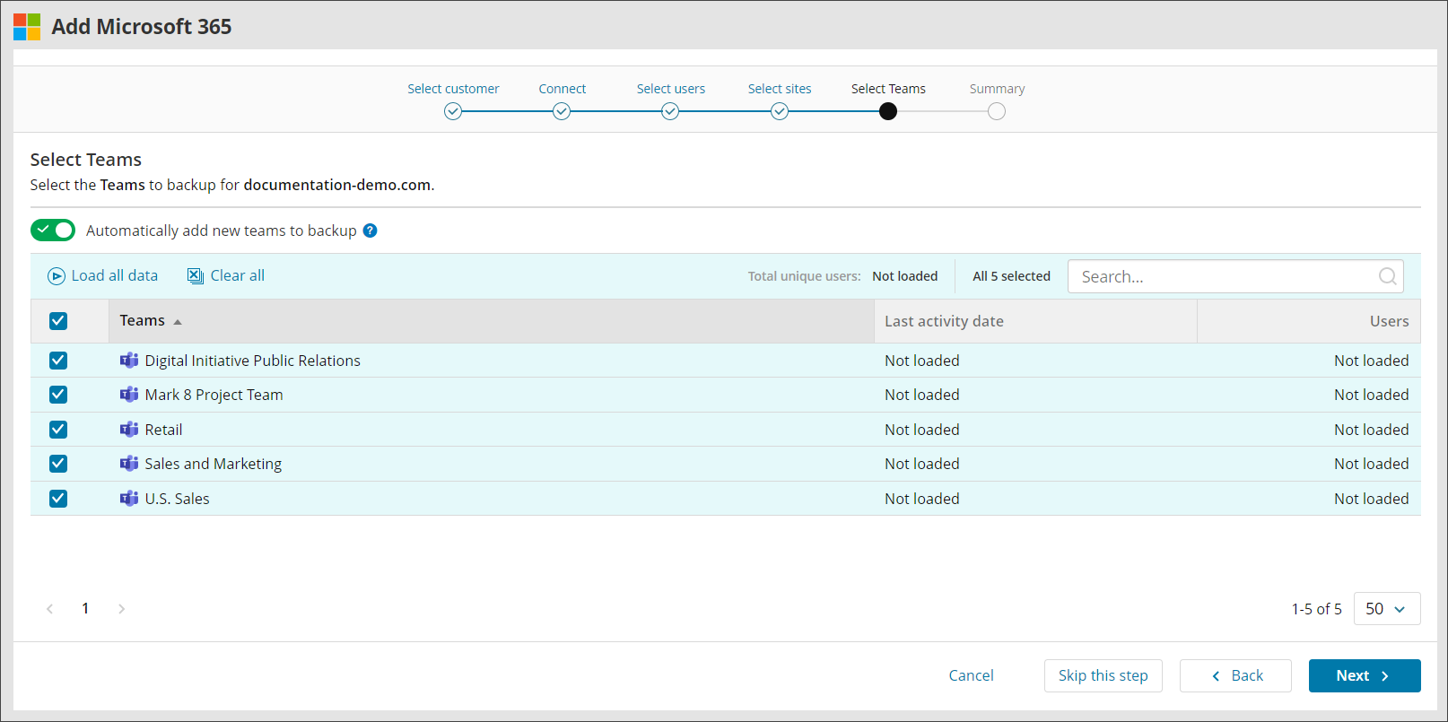Click the Teams icon for U.S. Sales
The image size is (1448, 722).
(x=129, y=499)
